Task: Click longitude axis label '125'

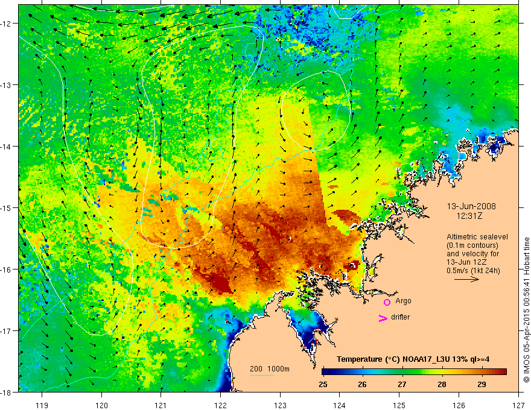Action: [x=399, y=405]
